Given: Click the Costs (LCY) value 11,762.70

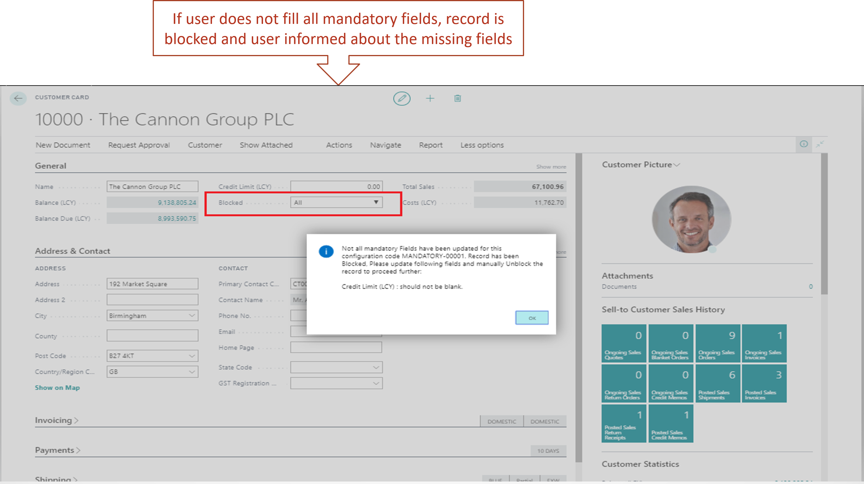Looking at the screenshot, I should coord(520,202).
